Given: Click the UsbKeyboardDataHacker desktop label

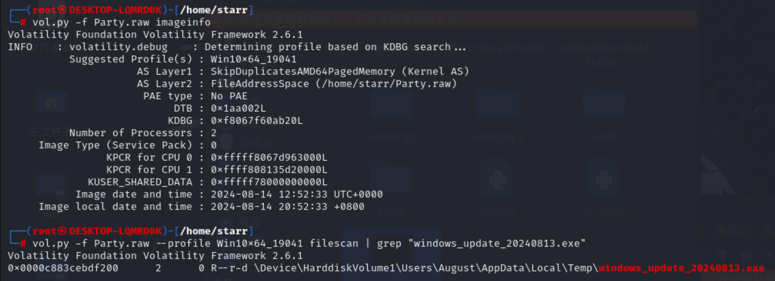Looking at the screenshot, I should click(x=604, y=55).
